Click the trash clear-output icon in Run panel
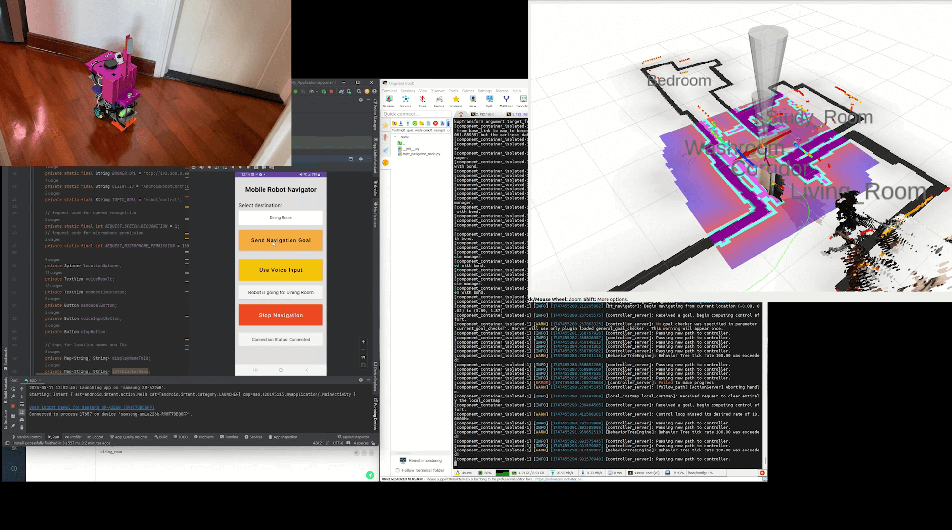 pyautogui.click(x=22, y=427)
